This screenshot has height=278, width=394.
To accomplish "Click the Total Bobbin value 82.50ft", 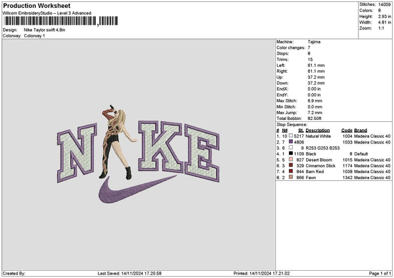I will [315, 119].
